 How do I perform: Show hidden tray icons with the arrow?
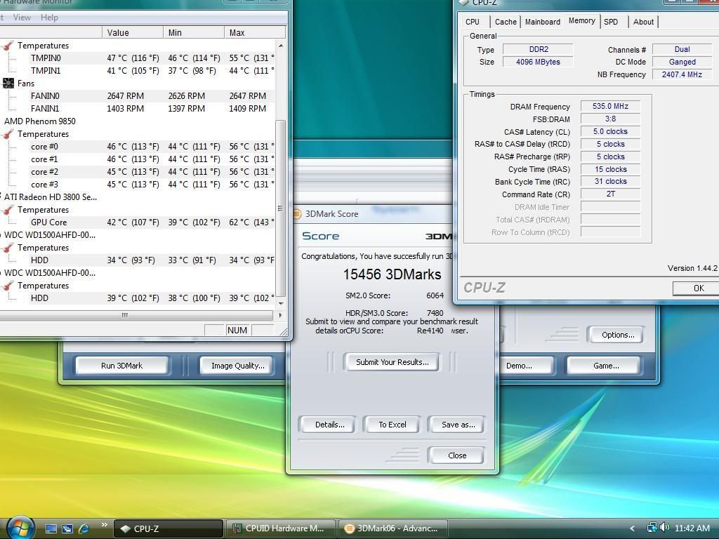pos(633,528)
